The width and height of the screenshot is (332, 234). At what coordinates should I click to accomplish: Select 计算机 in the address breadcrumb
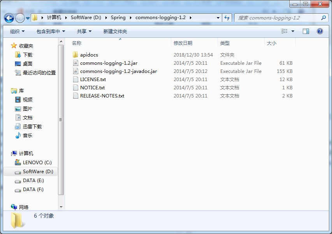pyautogui.click(x=54, y=18)
